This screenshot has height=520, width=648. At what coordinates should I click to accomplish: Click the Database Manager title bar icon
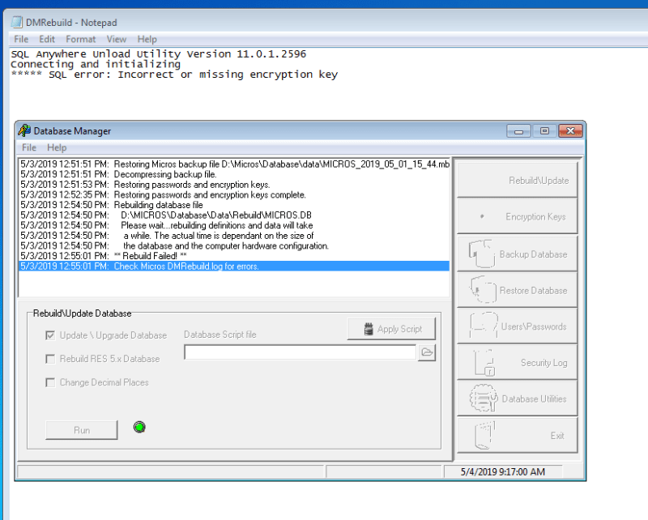coord(24,130)
